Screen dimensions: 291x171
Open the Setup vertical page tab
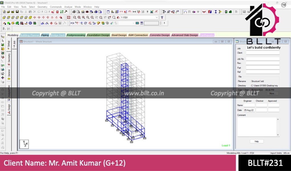point(9,45)
